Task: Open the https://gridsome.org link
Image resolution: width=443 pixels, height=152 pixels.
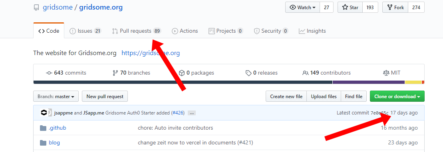Action: (151, 53)
